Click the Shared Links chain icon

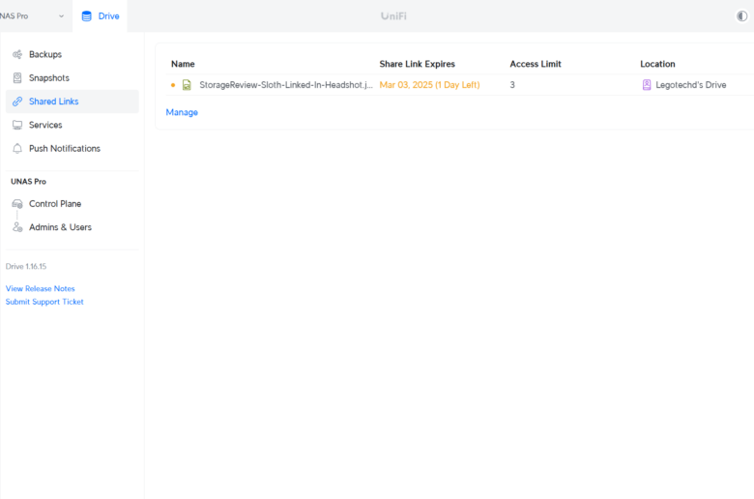point(17,102)
